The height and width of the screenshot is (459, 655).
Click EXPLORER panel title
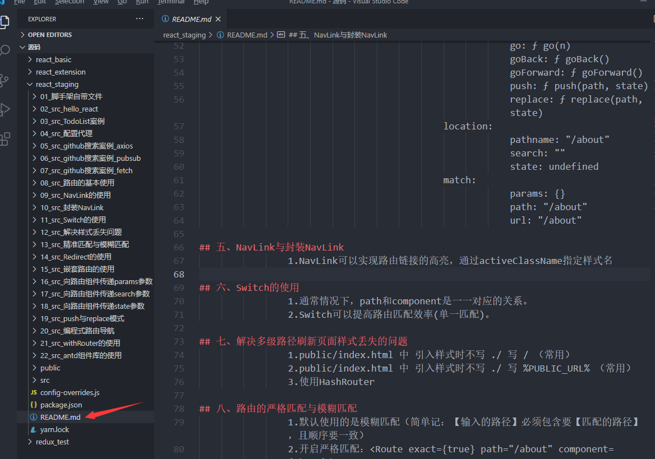(41, 19)
